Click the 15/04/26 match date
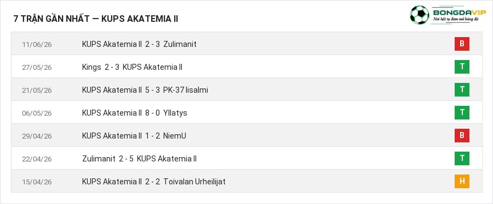This screenshot has height=204, width=493. 37,182
